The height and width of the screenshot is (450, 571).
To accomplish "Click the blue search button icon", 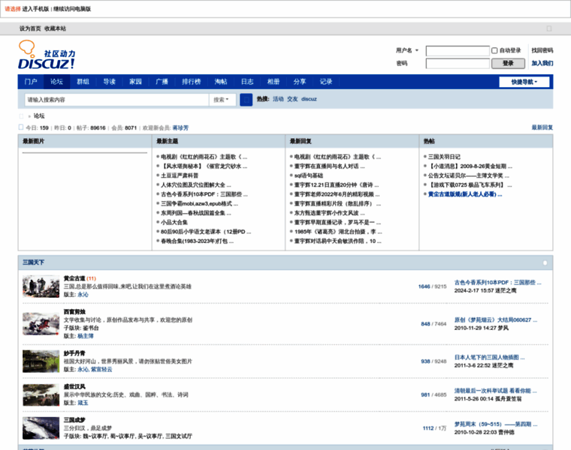I will click(246, 100).
